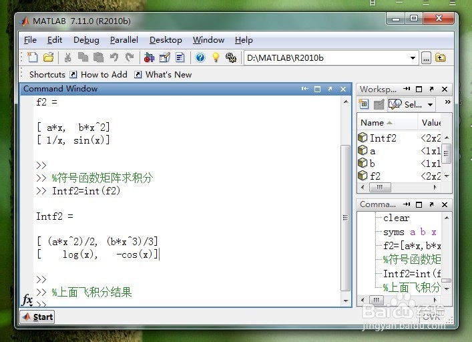Create a new script file
Viewport: 472px width, 342px height.
tap(32, 57)
